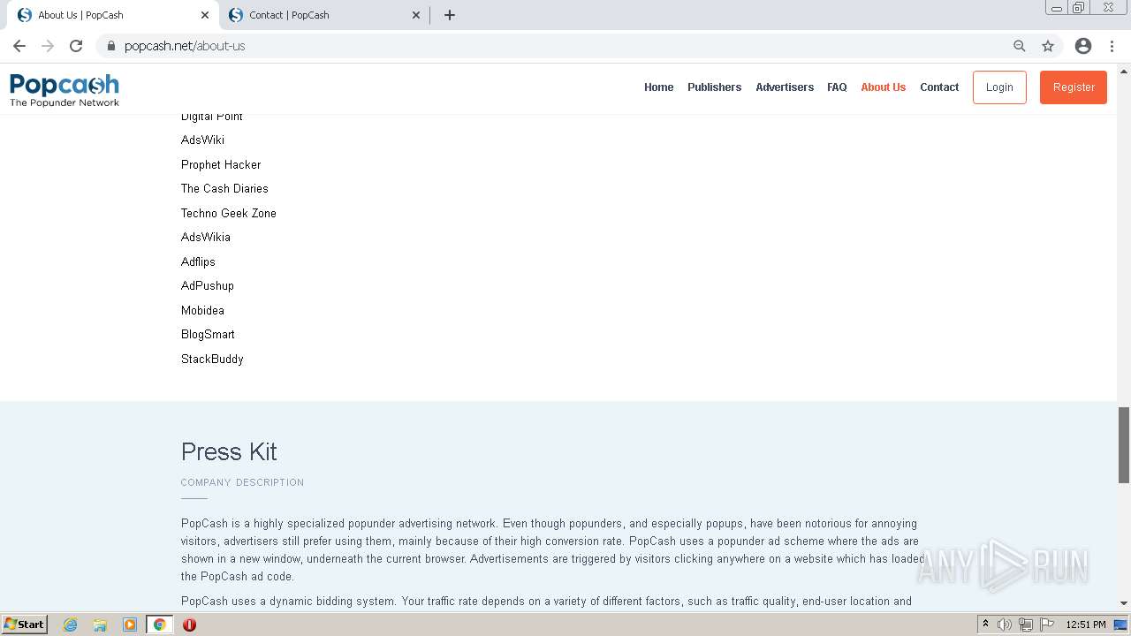Open the Mobidea link
Screen dimensions: 1131x636
click(202, 310)
